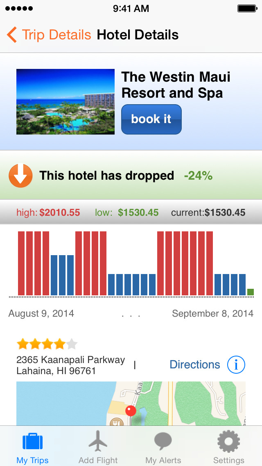This screenshot has height=466, width=262.
Task: Tap the red map pin
Action: point(131,411)
